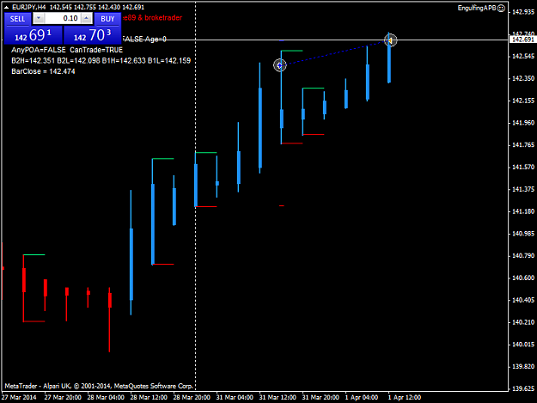Click the EngulfingAPB expert advisor smiley icon
The width and height of the screenshot is (537, 403).
[501, 8]
